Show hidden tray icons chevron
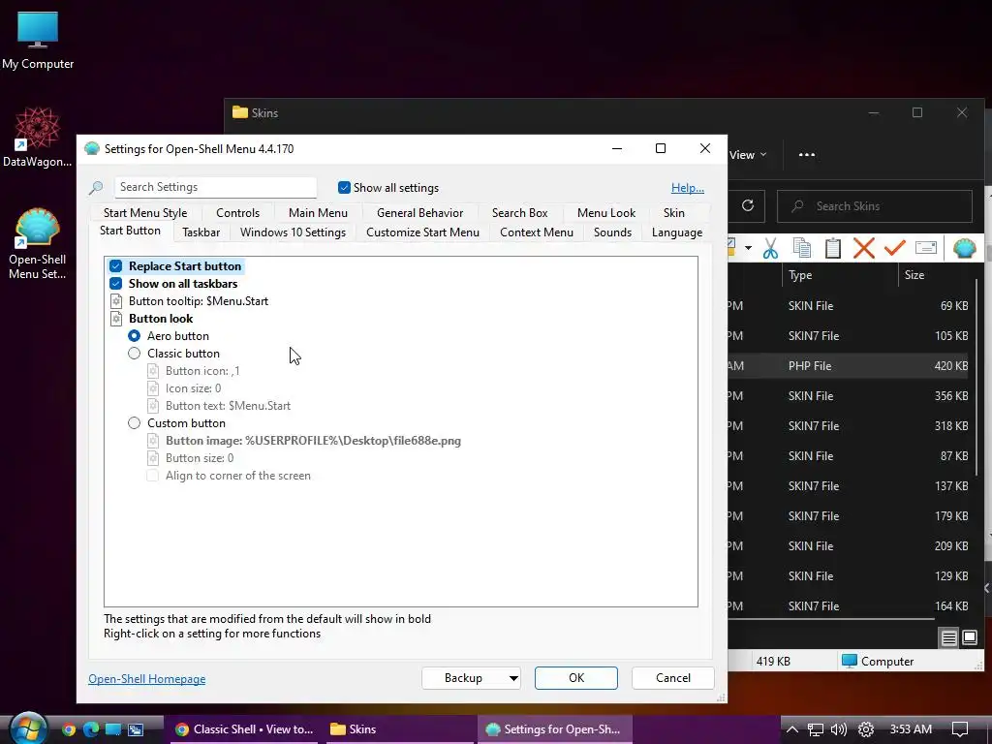992x744 pixels. [791, 729]
